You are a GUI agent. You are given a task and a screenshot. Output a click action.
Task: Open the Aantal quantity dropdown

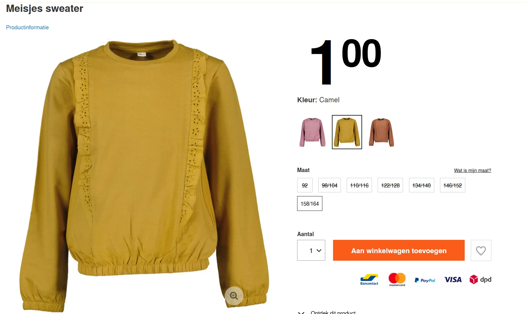click(311, 250)
